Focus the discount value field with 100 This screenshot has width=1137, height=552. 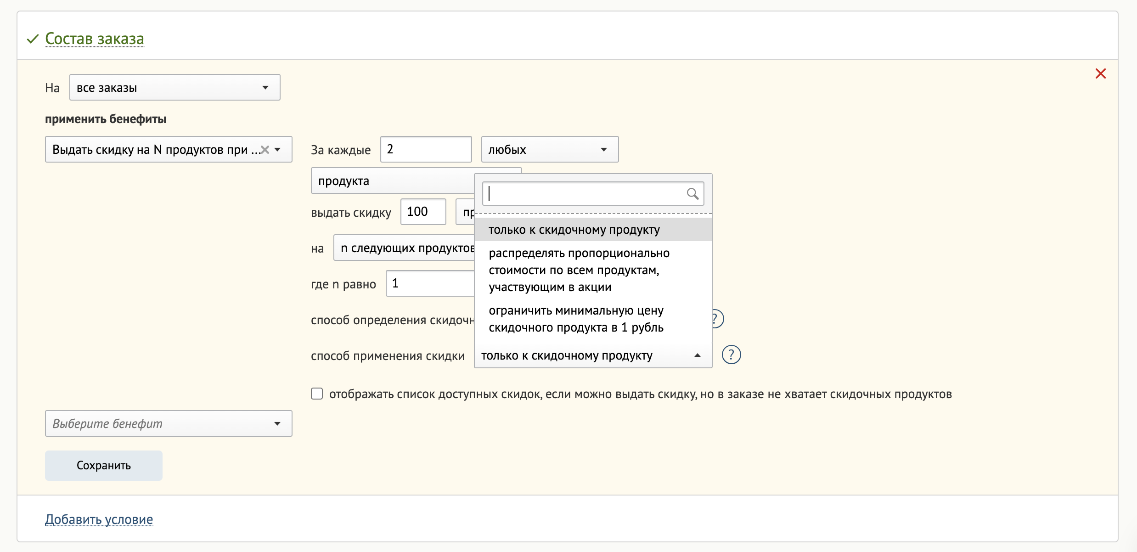pyautogui.click(x=423, y=212)
